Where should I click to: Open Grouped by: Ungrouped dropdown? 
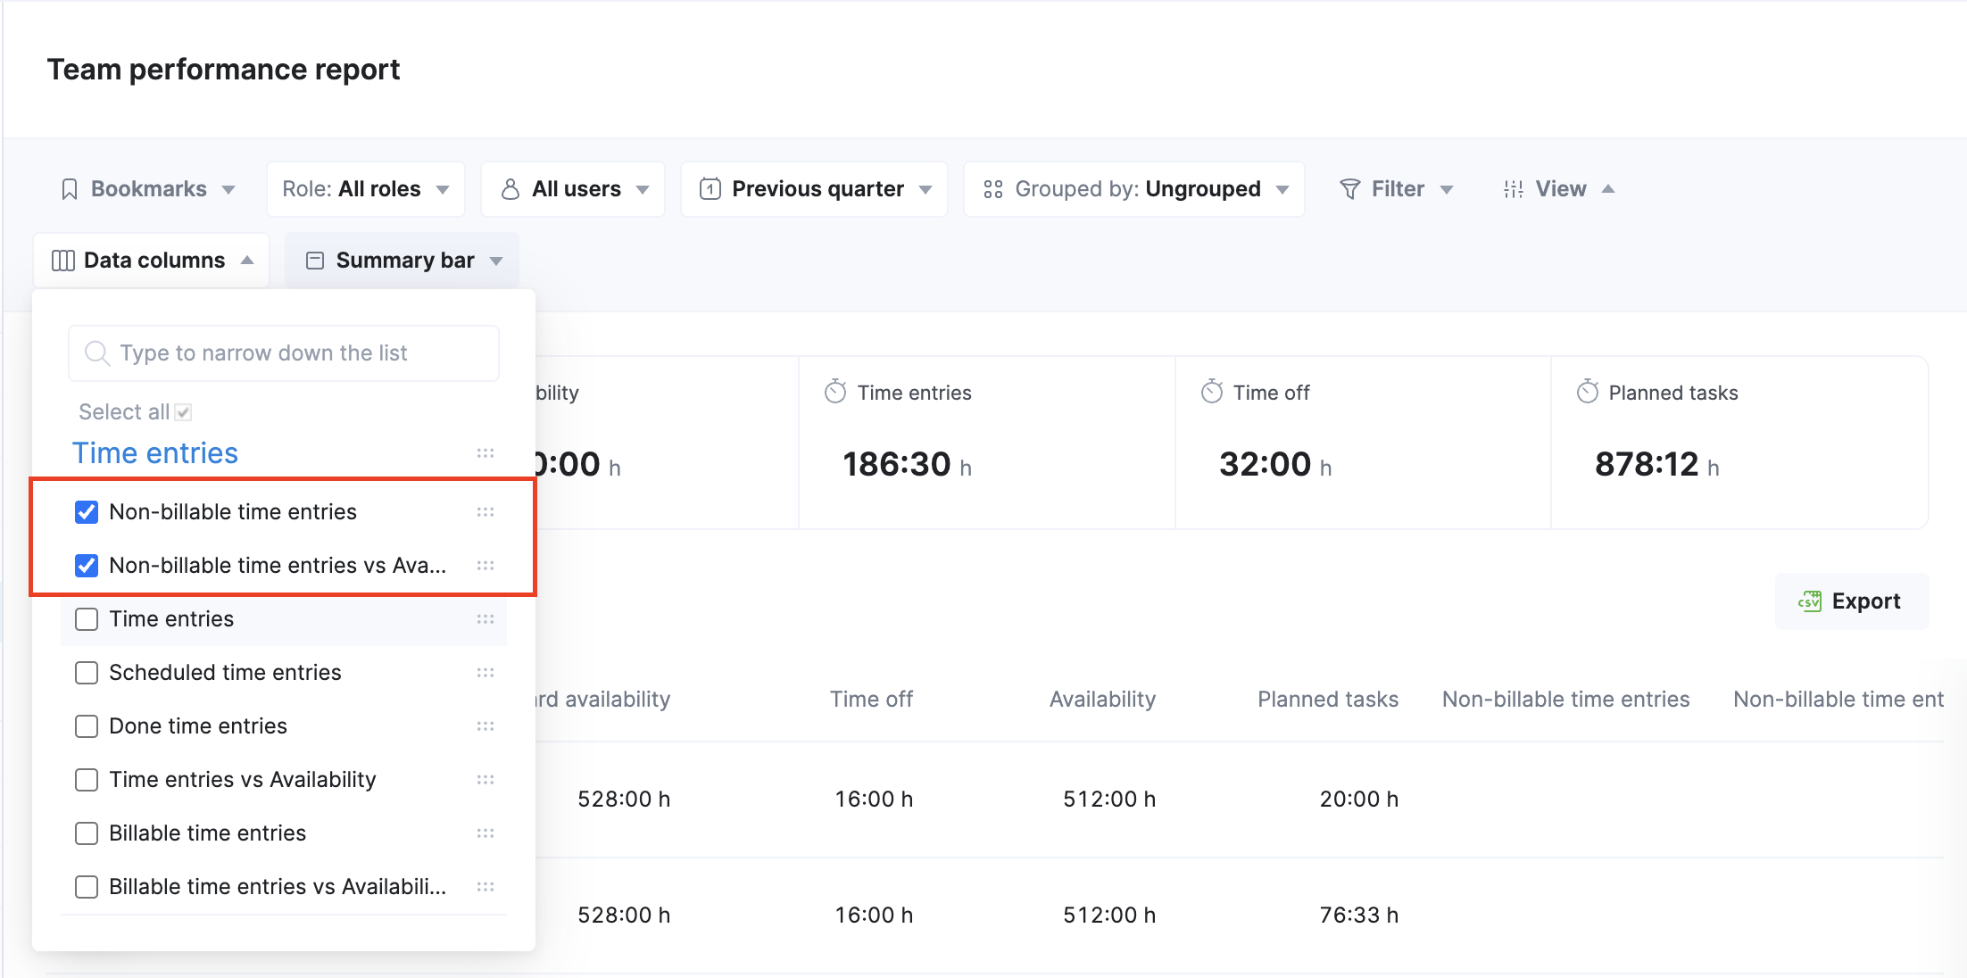1134,189
